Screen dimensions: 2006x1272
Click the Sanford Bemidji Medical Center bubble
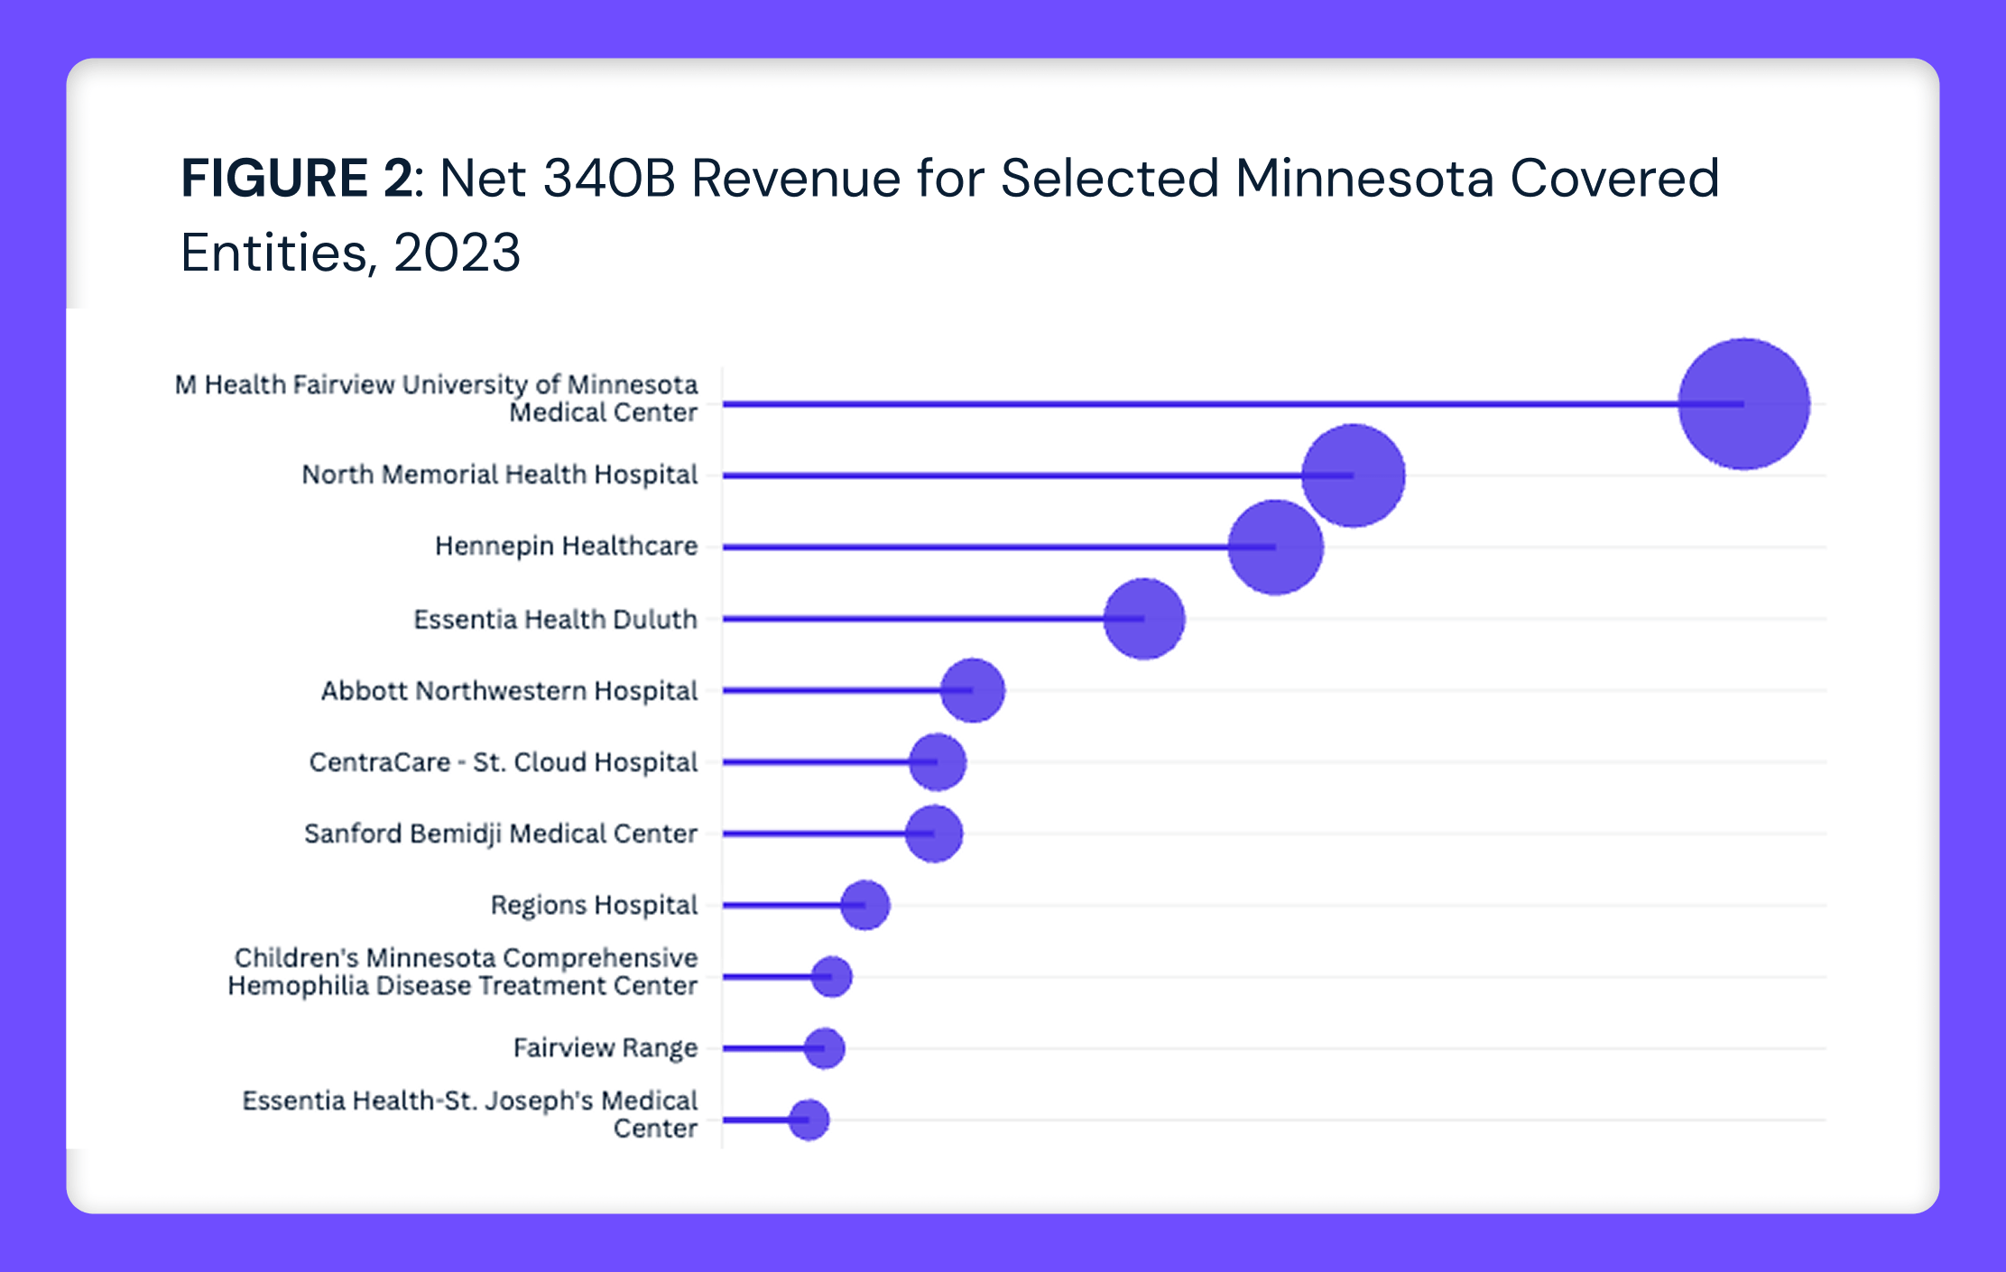pos(934,834)
